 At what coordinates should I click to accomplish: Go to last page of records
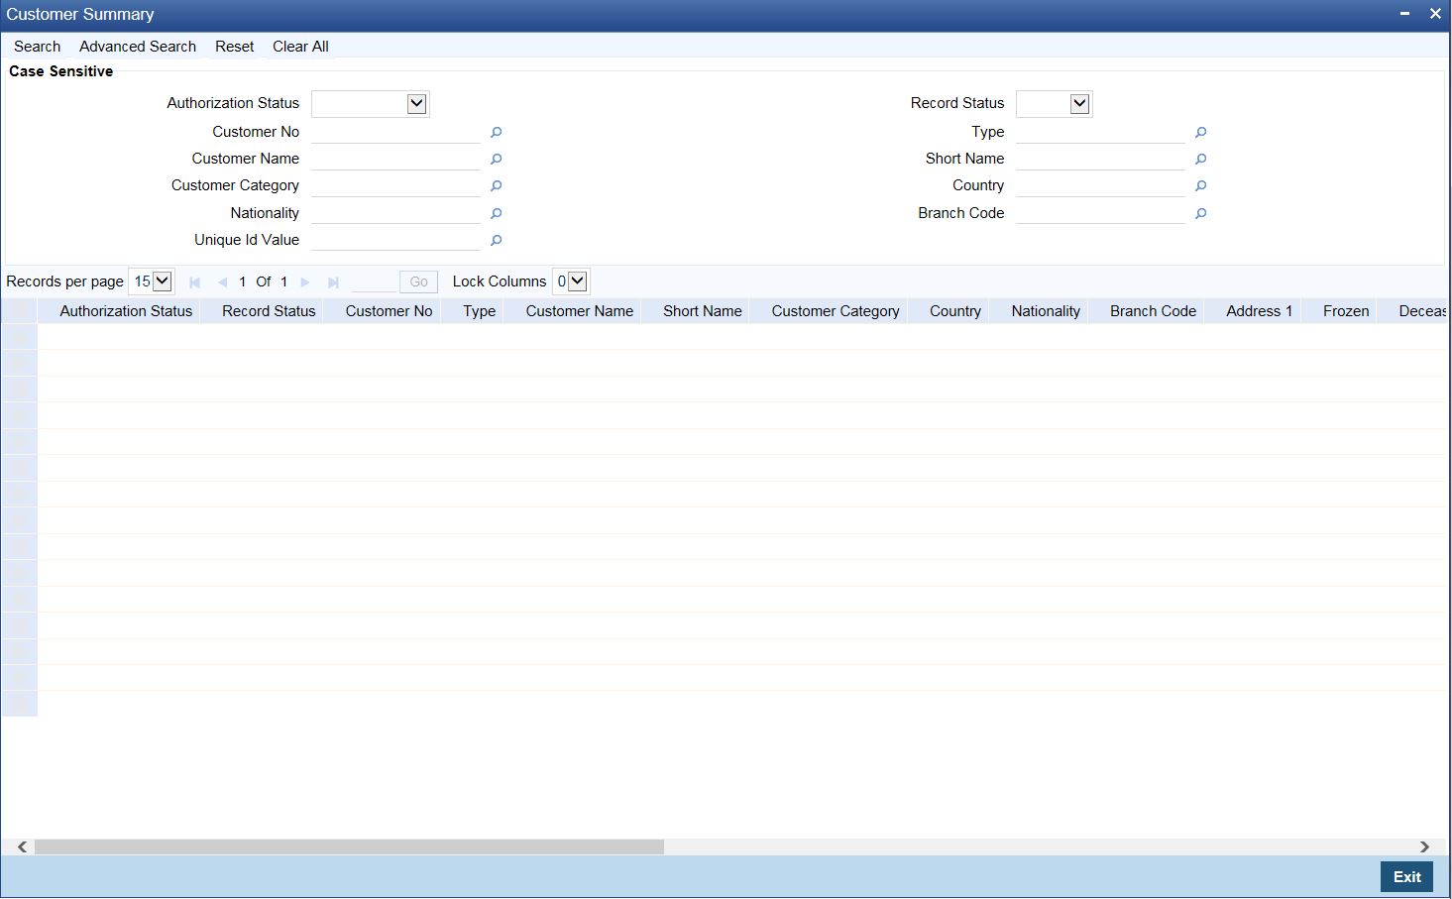333,282
